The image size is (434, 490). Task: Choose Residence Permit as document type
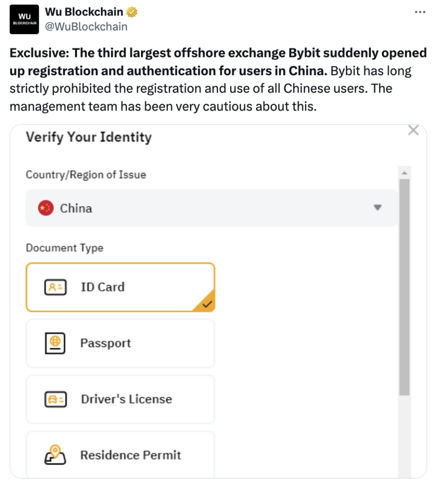tap(120, 455)
